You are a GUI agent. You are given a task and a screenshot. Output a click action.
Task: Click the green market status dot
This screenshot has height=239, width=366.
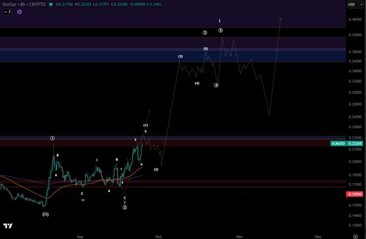coord(51,4)
